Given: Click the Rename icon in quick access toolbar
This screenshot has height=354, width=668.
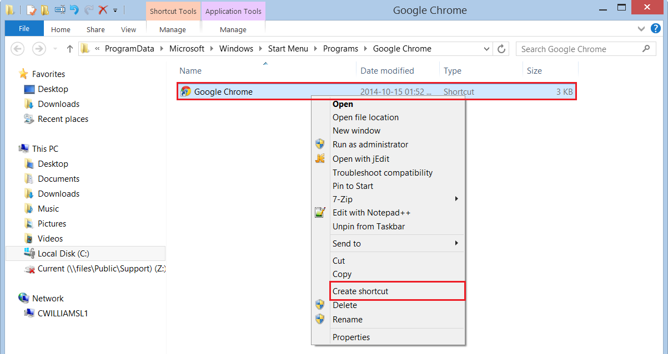Looking at the screenshot, I should tap(60, 10).
